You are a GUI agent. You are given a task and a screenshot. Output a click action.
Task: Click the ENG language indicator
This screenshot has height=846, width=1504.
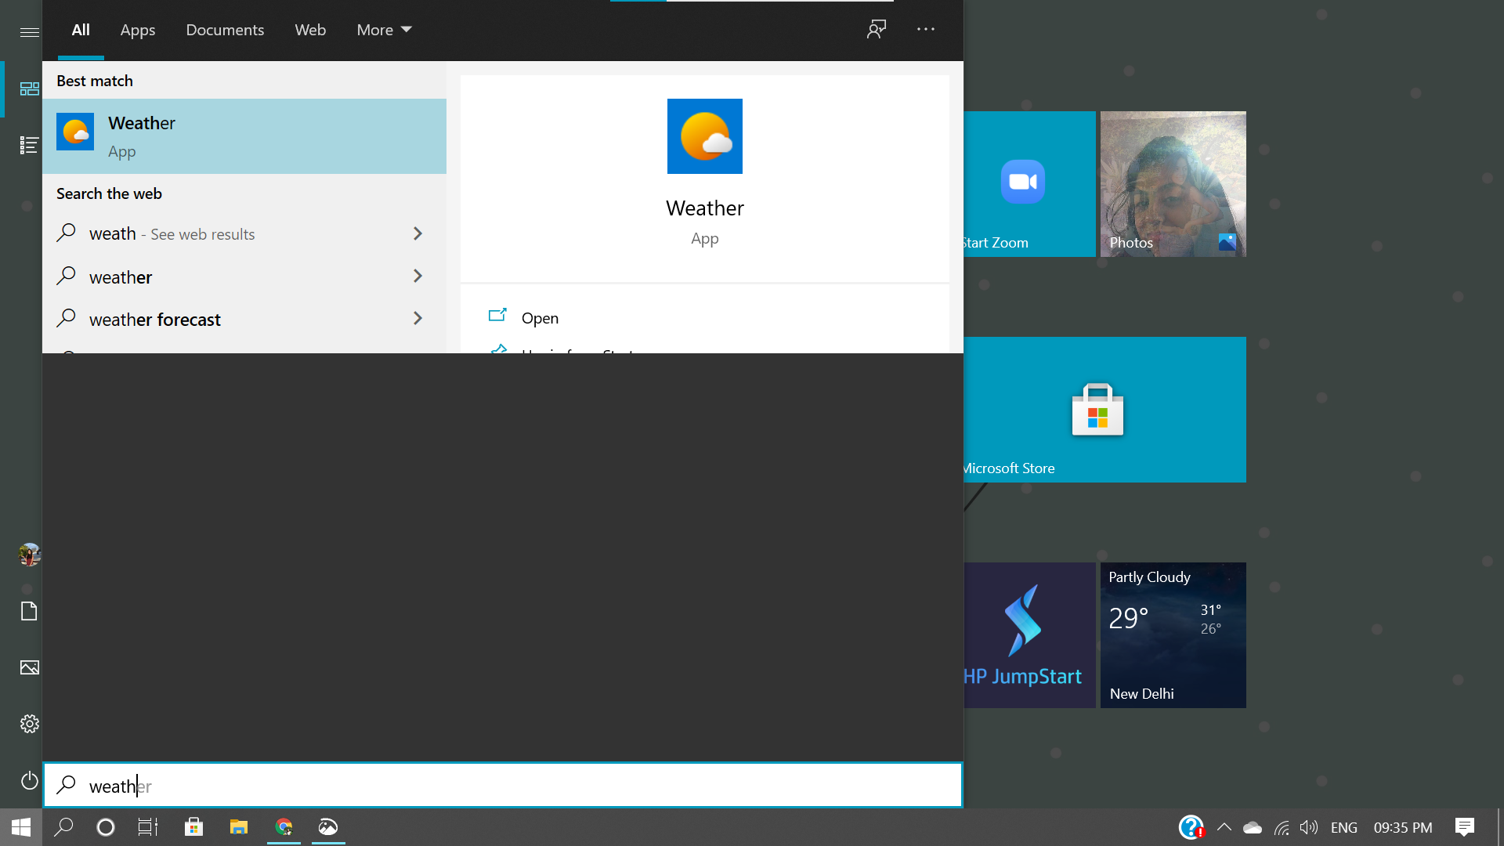point(1344,828)
